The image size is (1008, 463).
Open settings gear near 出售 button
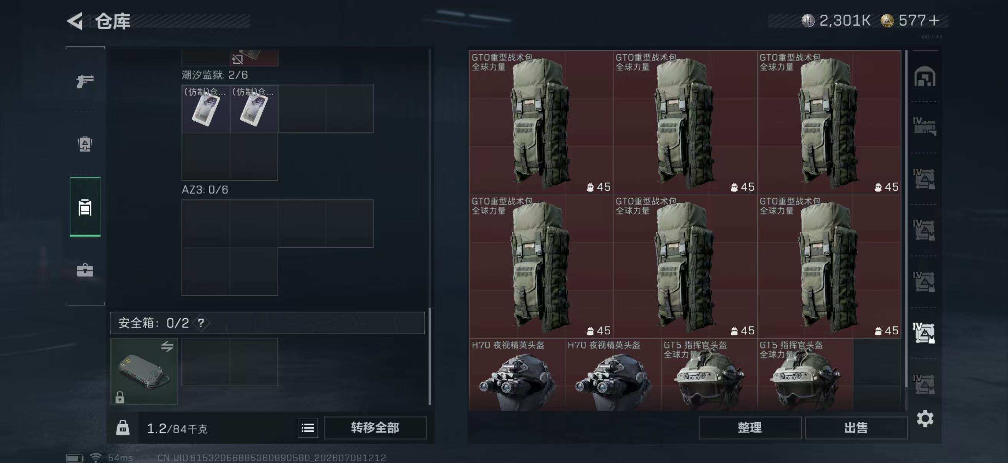point(925,419)
